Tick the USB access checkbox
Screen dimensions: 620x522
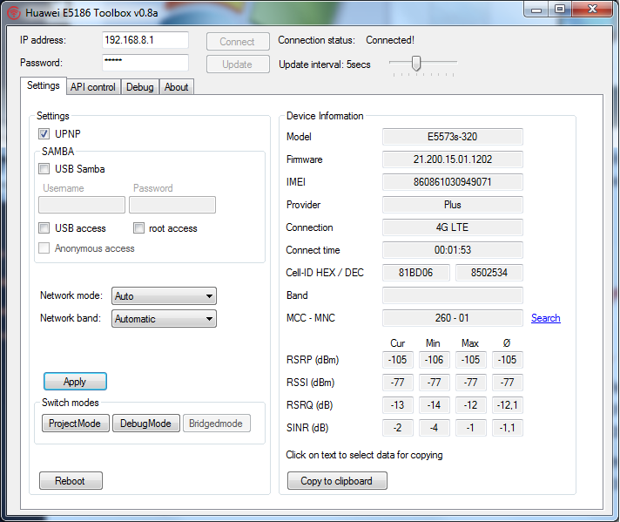(44, 228)
